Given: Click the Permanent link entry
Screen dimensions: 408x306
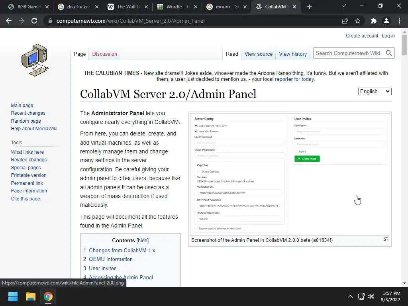Looking at the screenshot, I should (x=27, y=183).
